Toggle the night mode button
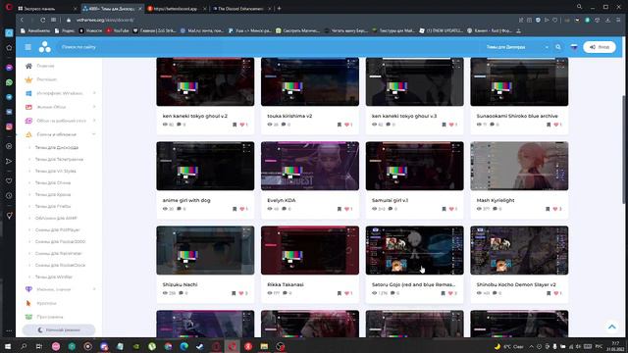This screenshot has width=628, height=353. click(59, 329)
